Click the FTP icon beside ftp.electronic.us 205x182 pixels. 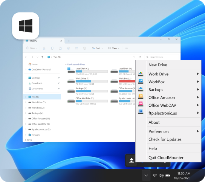(141, 112)
